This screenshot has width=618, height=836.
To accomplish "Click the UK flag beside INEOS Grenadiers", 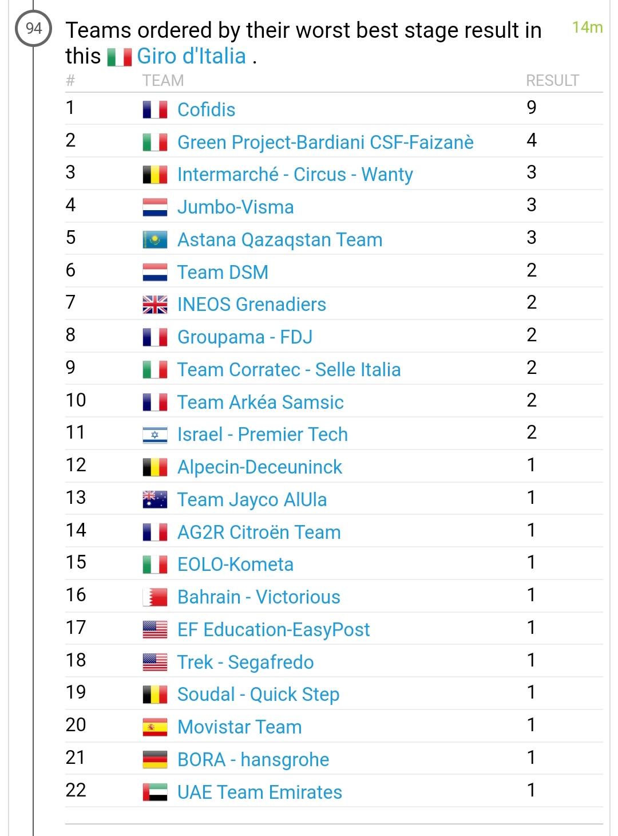I will pyautogui.click(x=155, y=305).
